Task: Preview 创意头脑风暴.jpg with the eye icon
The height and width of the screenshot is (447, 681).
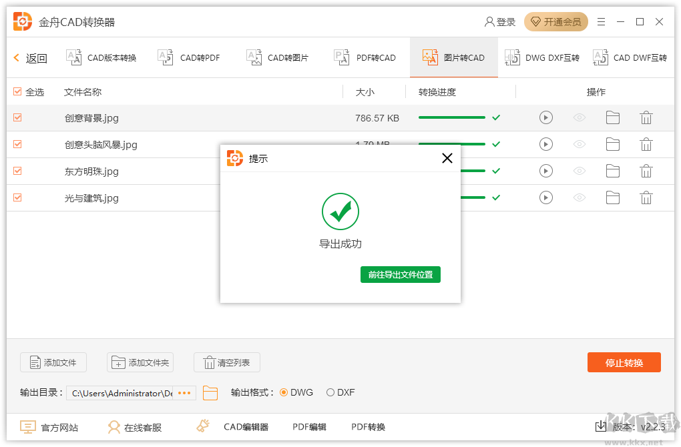Action: [x=579, y=144]
